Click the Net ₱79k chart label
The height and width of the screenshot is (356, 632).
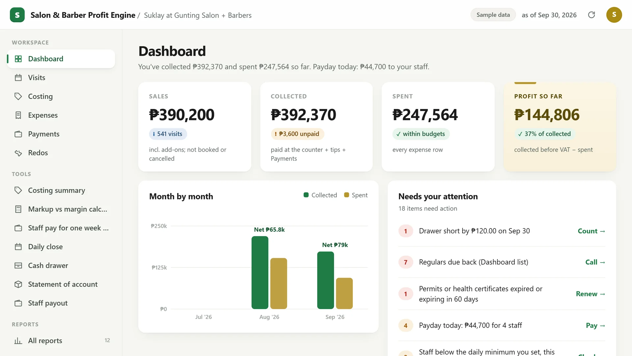[335, 245]
